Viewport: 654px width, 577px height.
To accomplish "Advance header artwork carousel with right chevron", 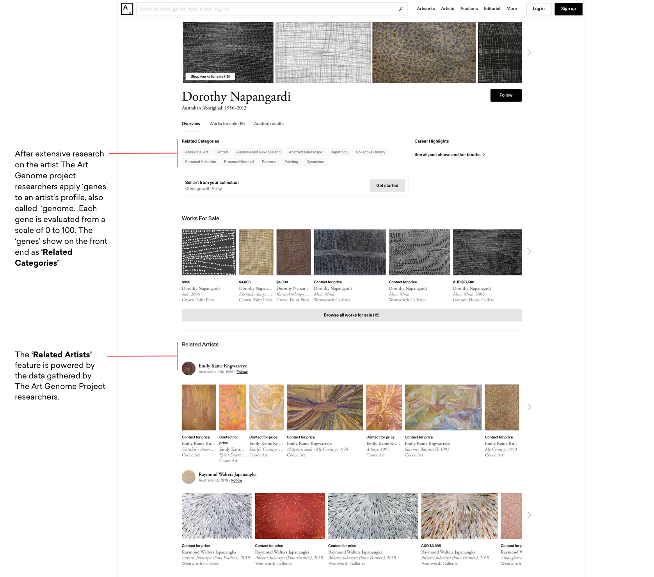I will 529,52.
